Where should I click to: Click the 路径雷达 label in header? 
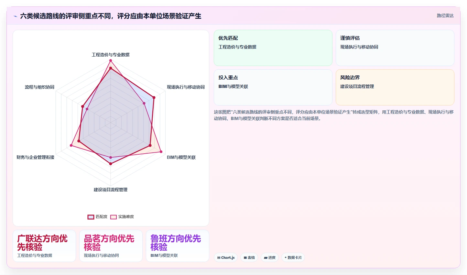pyautogui.click(x=445, y=16)
